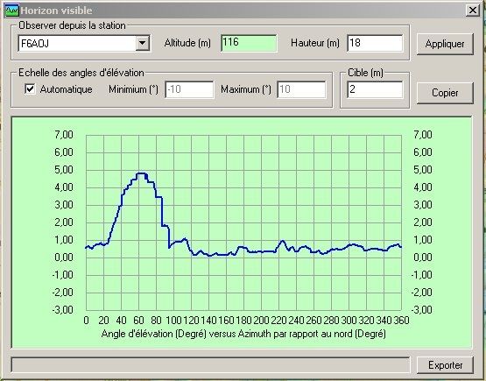
Task: Click the chart axis title caption
Action: pos(243,334)
